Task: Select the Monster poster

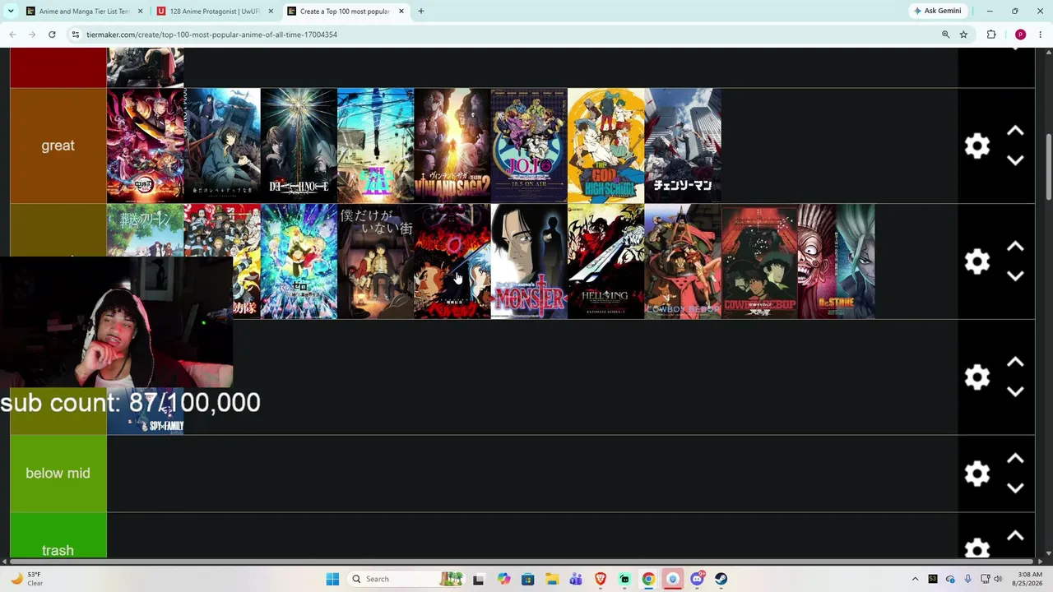Action: [x=529, y=261]
